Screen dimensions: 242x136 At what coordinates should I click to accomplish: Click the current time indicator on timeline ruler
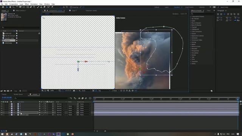(x=238, y=99)
